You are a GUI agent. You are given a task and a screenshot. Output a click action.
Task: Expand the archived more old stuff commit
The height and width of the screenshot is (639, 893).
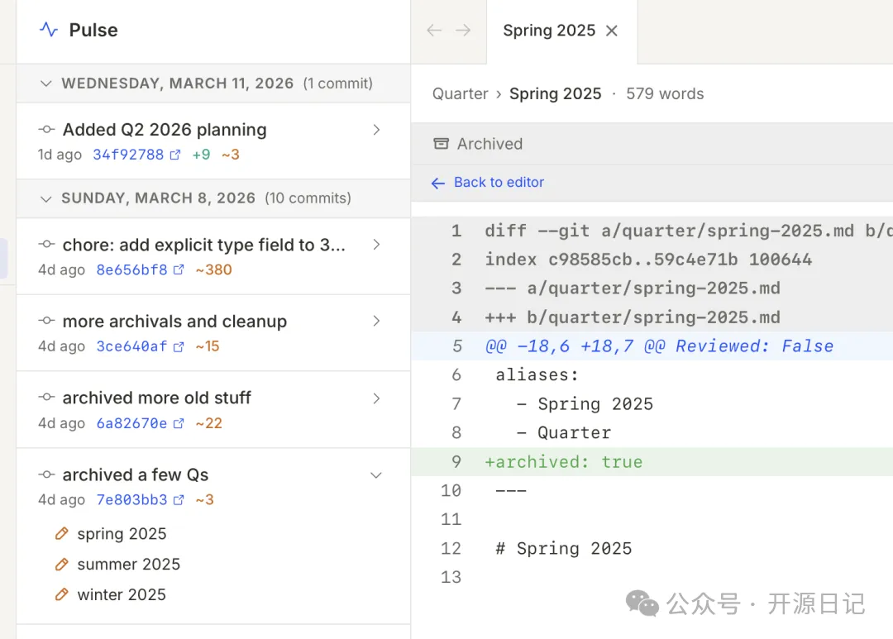[x=376, y=398]
